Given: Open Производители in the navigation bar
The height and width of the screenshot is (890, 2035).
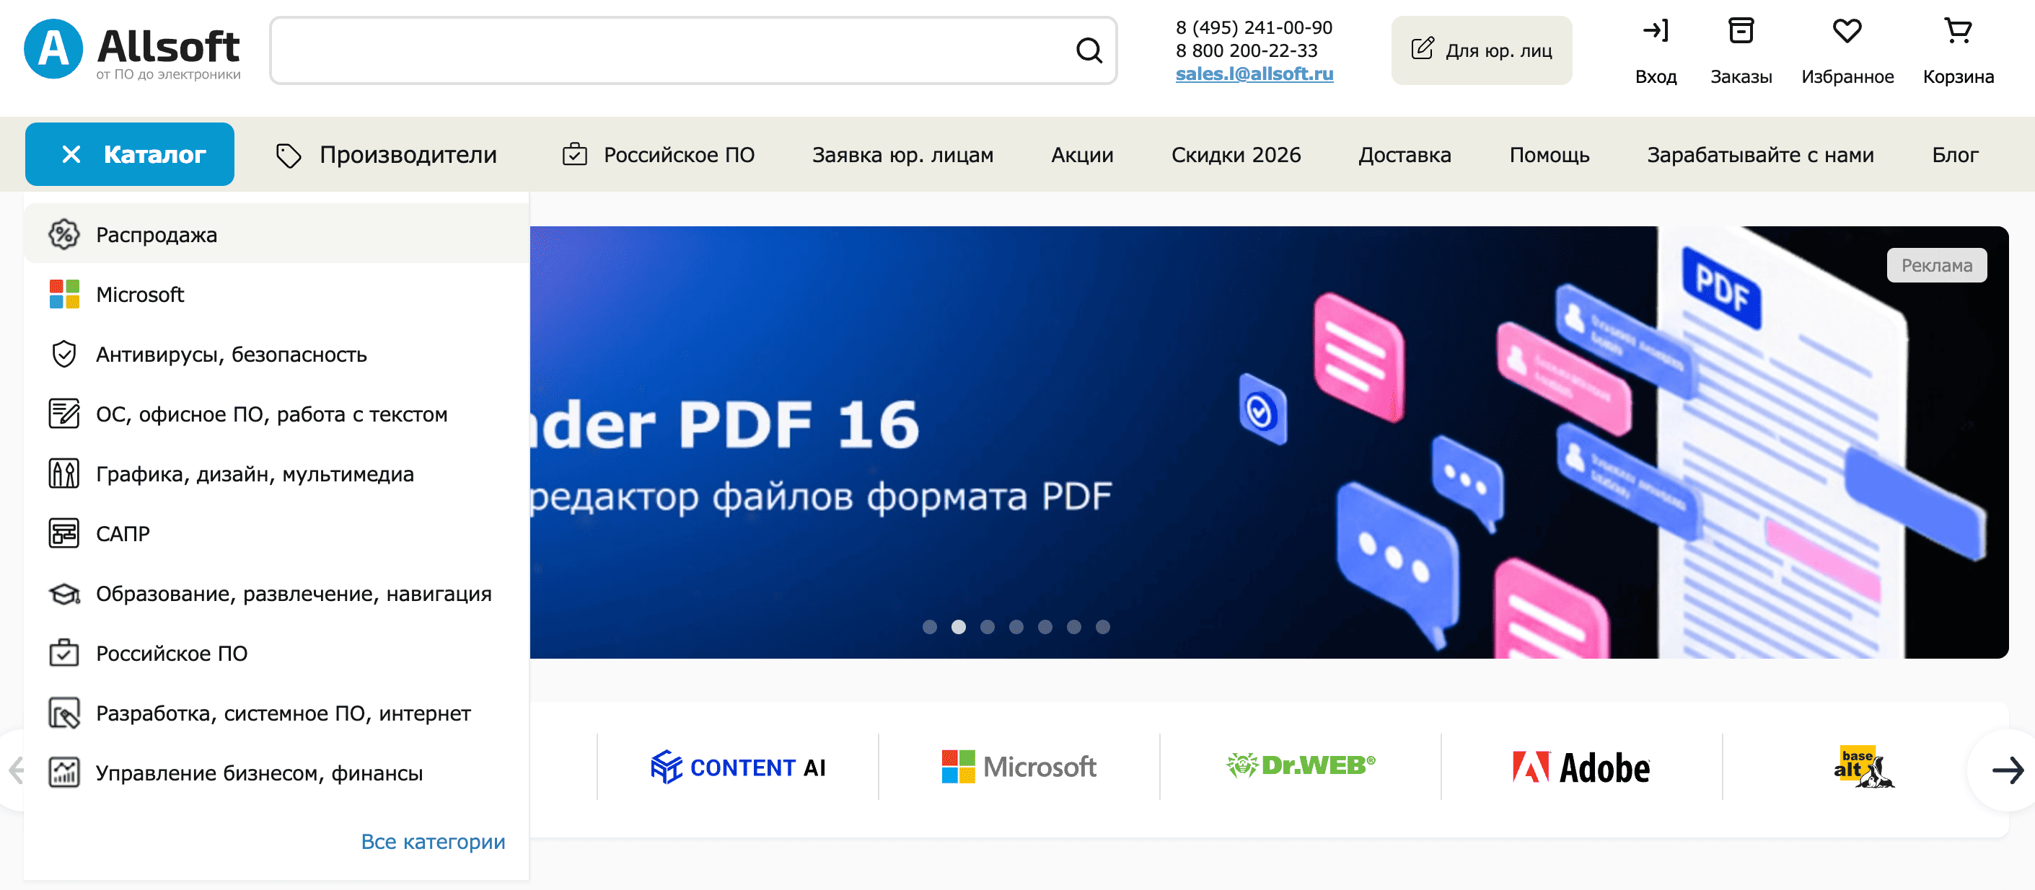Looking at the screenshot, I should pos(387,155).
